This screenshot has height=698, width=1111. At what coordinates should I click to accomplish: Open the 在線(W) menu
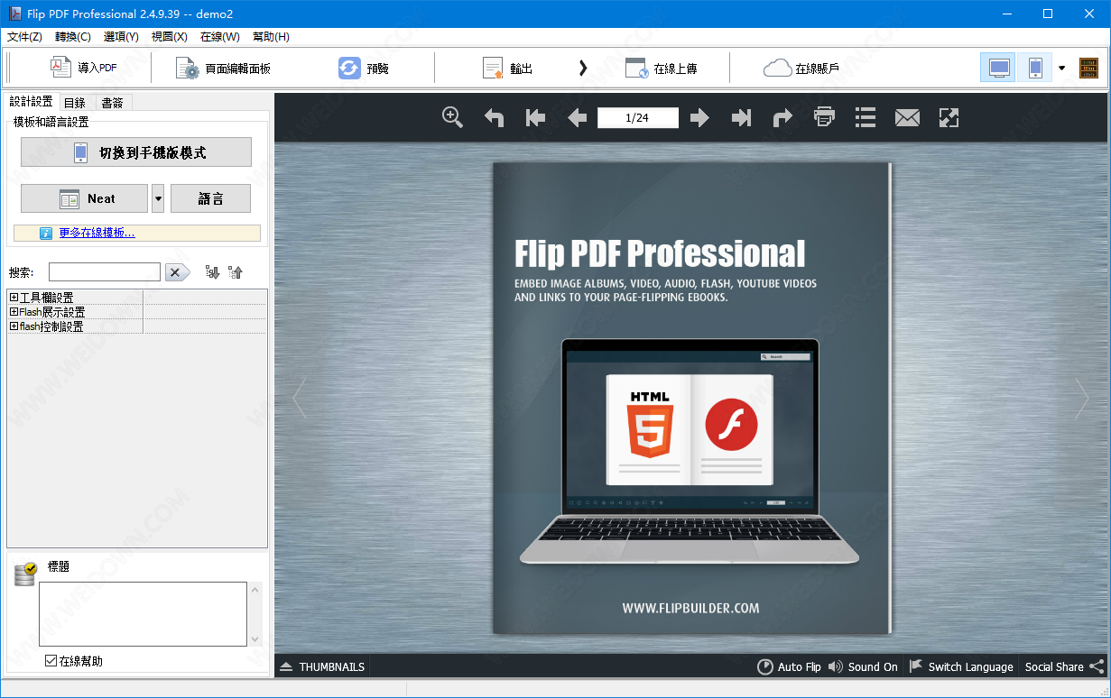pos(220,37)
